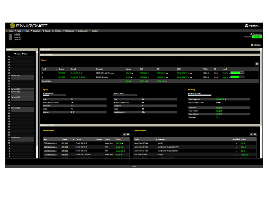Select the Rear radio button
Screen dimensions: 269x202
tap(23, 54)
